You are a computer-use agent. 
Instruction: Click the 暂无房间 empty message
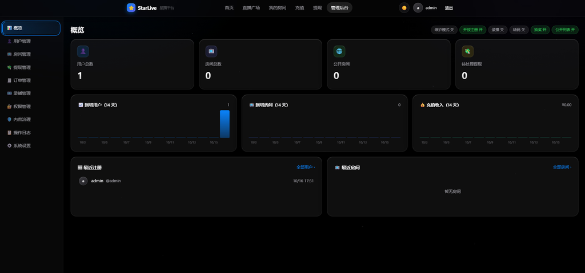click(x=452, y=191)
